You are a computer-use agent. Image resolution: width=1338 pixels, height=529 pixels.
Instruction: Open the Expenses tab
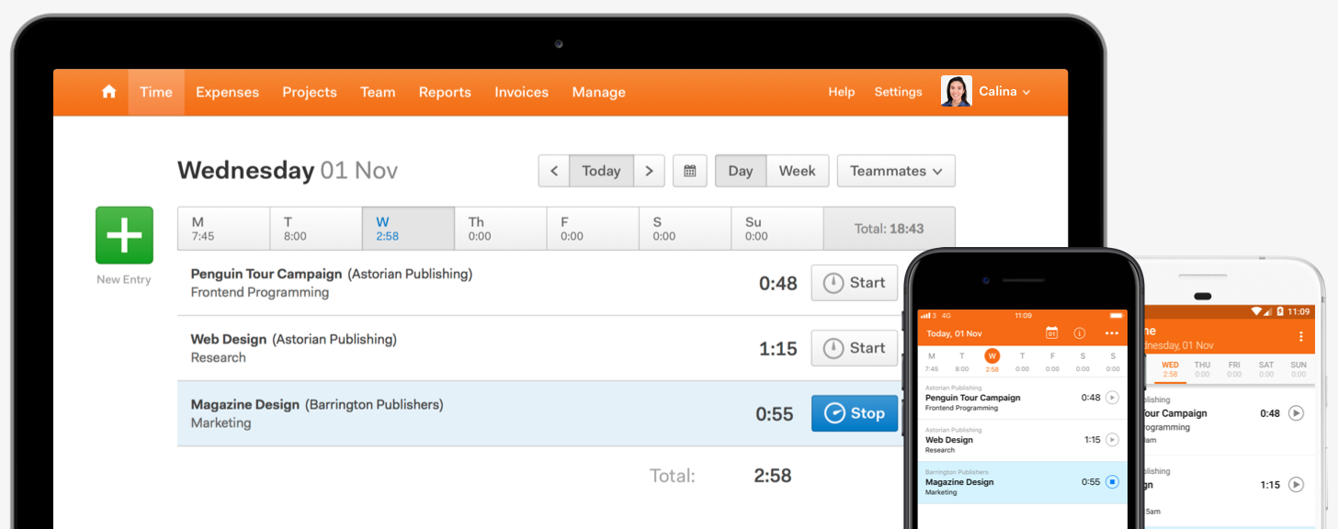coord(228,92)
